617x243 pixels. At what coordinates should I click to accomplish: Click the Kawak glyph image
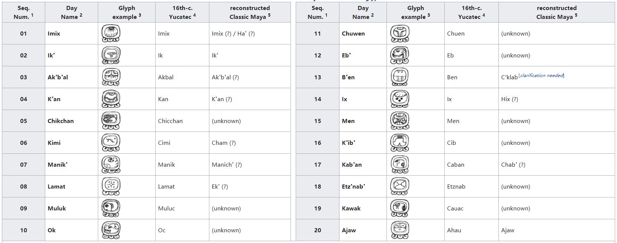tap(399, 209)
